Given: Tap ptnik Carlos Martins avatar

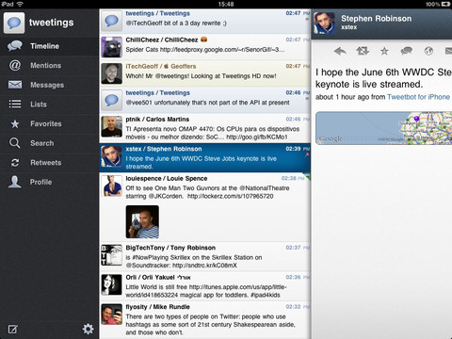Looking at the screenshot, I should pos(111,126).
